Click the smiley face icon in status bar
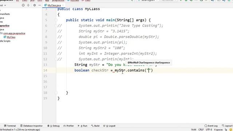This screenshot has height=131, width=233. pos(231,130)
